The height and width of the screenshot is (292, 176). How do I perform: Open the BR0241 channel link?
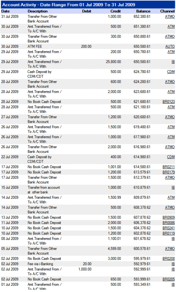[169, 228]
